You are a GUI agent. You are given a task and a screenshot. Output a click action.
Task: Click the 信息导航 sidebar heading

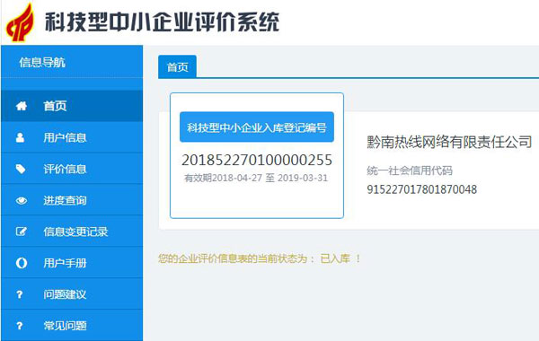[x=42, y=63]
